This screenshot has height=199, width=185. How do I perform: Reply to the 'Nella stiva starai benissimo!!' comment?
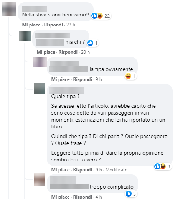coord(53,25)
